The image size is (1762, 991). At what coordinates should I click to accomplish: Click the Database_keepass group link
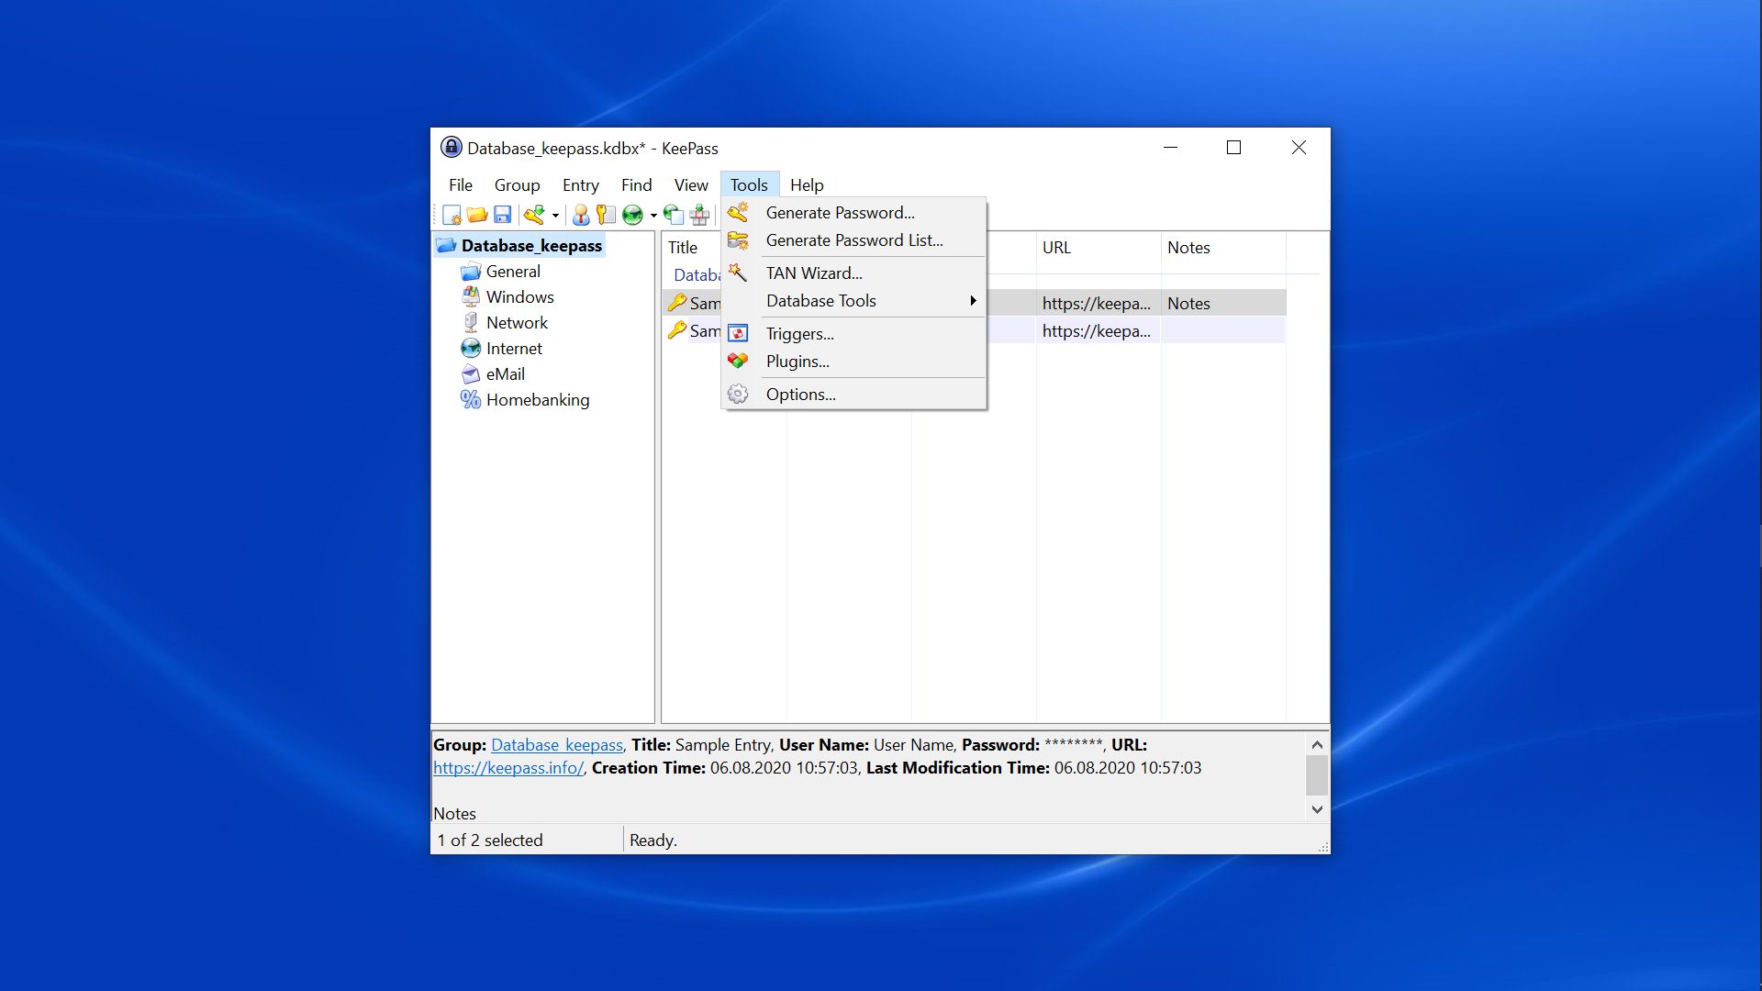pos(557,745)
